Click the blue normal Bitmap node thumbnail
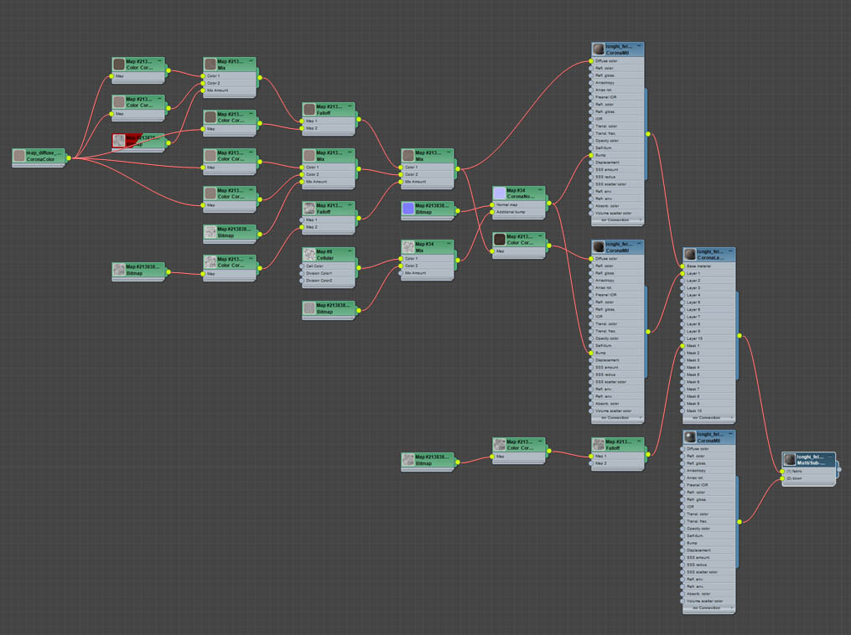The width and height of the screenshot is (851, 635). 408,209
